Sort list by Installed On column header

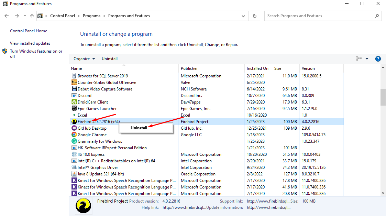click(x=257, y=68)
